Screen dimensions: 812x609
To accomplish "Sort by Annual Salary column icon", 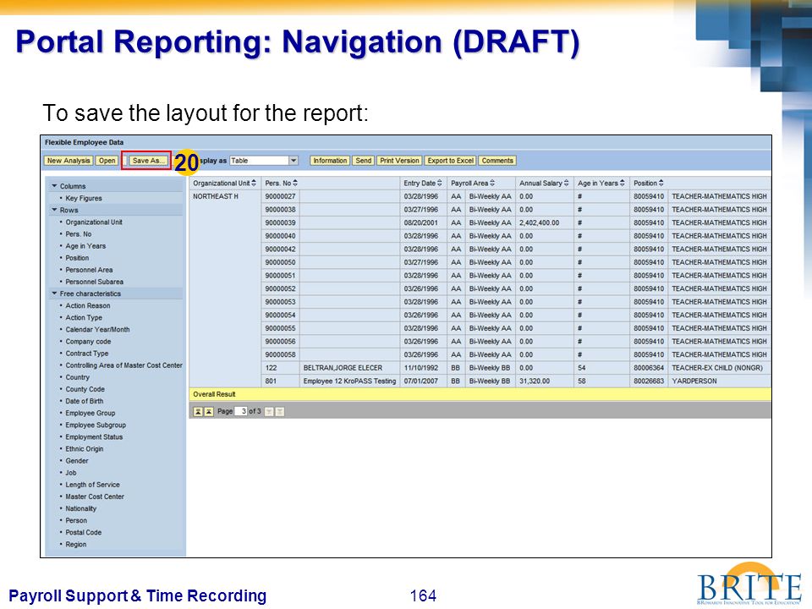I will coord(567,183).
